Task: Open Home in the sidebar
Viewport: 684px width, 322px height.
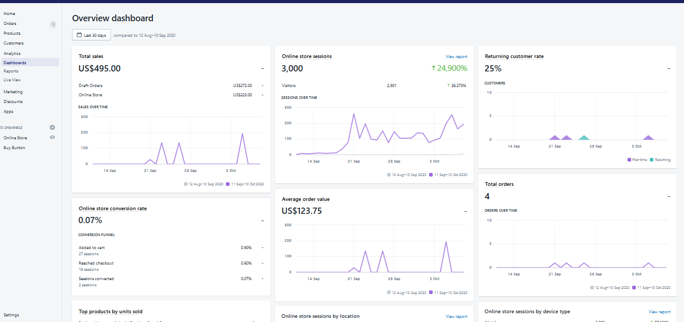Action: pyautogui.click(x=9, y=13)
